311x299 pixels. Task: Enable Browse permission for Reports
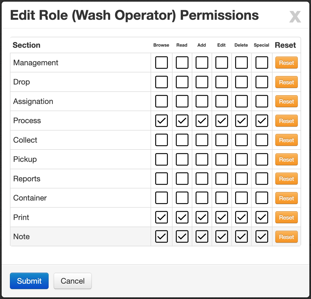162,179
